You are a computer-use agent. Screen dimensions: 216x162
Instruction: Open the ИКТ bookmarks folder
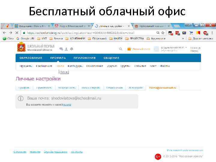pos(42,39)
